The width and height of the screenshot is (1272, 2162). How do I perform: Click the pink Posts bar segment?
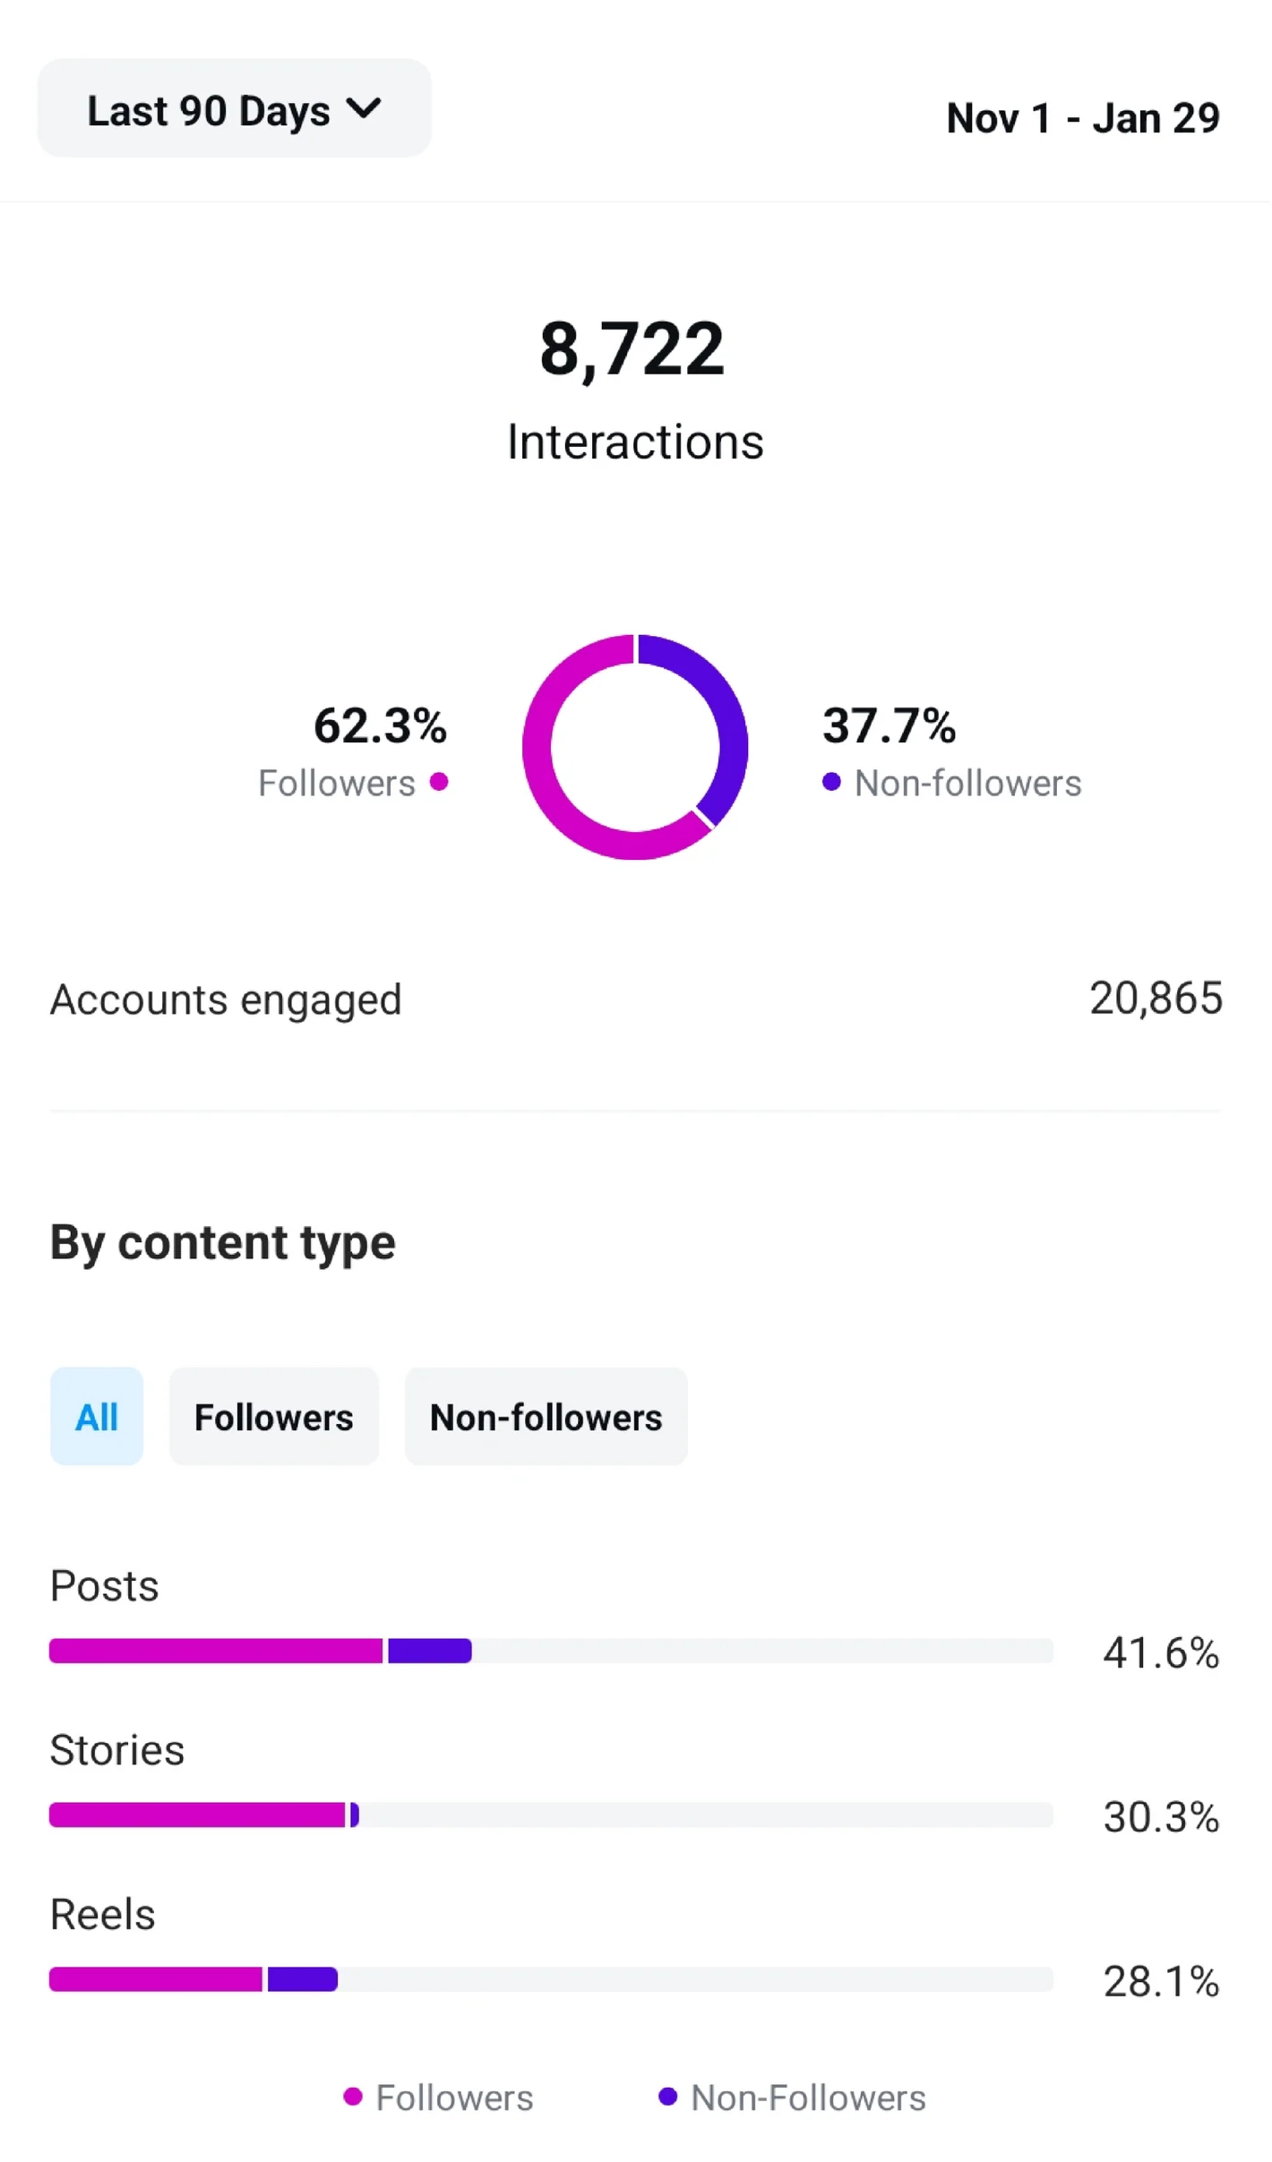(216, 1651)
